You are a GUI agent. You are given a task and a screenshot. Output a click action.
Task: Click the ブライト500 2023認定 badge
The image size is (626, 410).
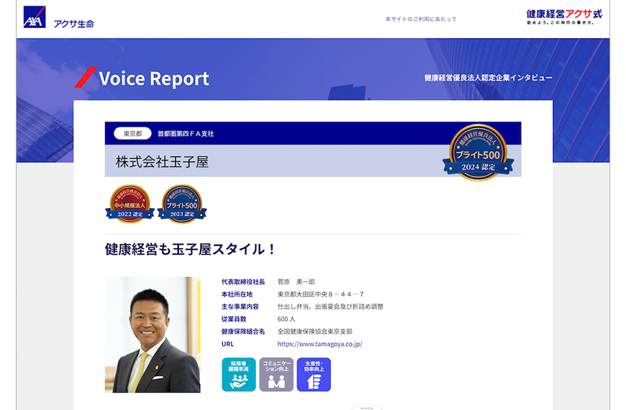[182, 204]
